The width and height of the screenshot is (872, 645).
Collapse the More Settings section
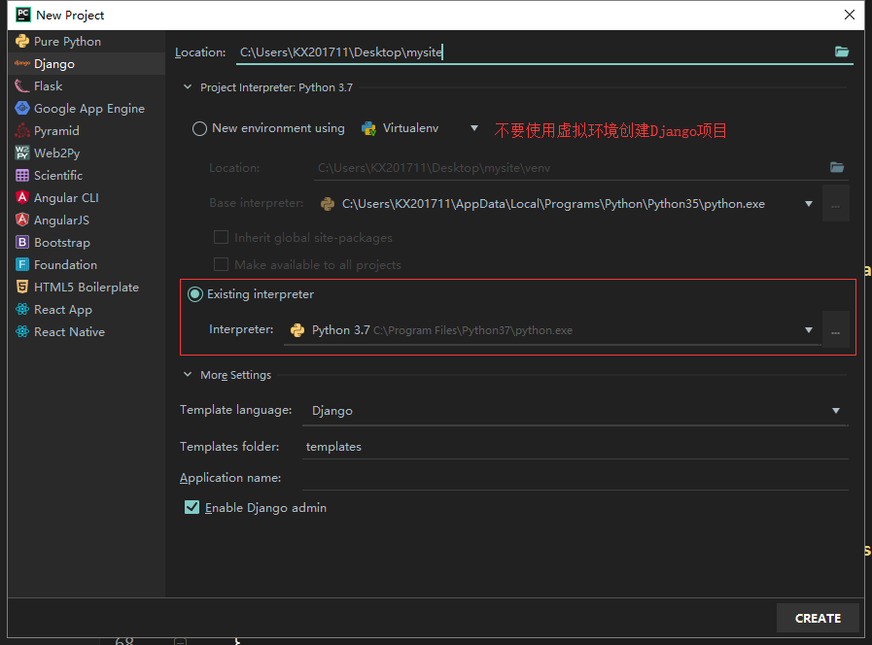coord(188,375)
